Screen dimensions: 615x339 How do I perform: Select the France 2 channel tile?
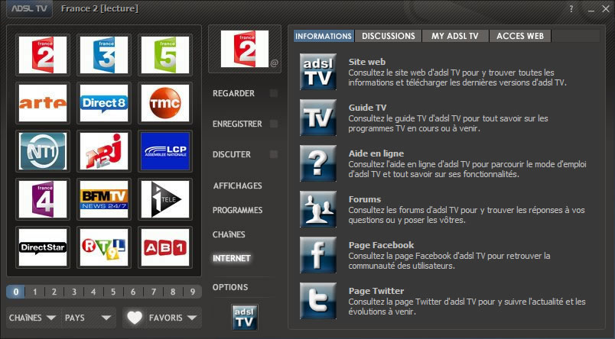43,55
